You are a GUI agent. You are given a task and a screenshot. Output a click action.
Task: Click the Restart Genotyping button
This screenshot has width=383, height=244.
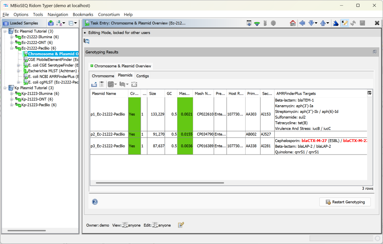coord(345,202)
